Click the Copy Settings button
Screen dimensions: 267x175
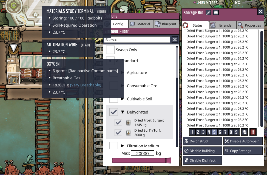coord(243,151)
